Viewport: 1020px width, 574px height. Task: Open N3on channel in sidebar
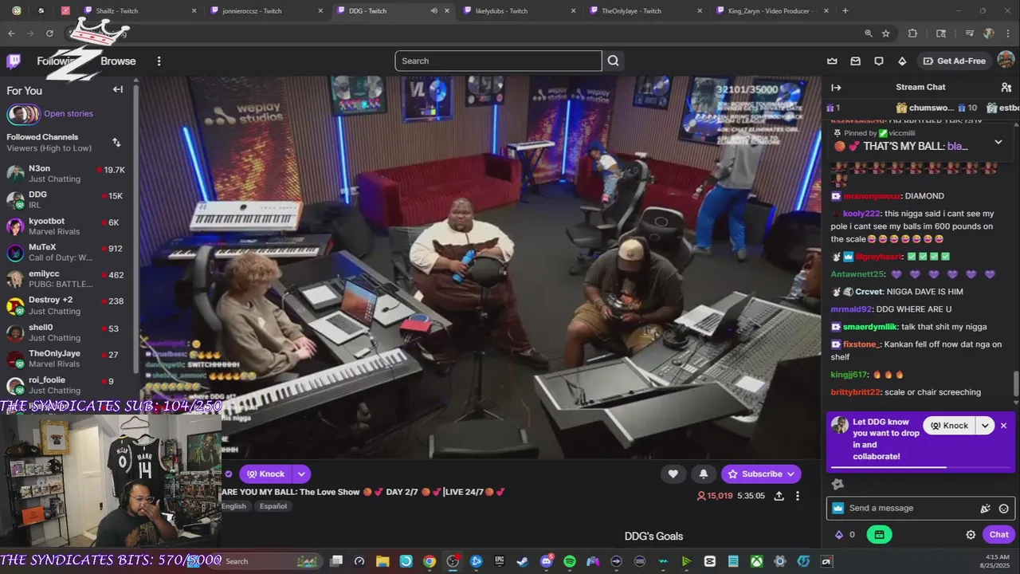pyautogui.click(x=67, y=173)
